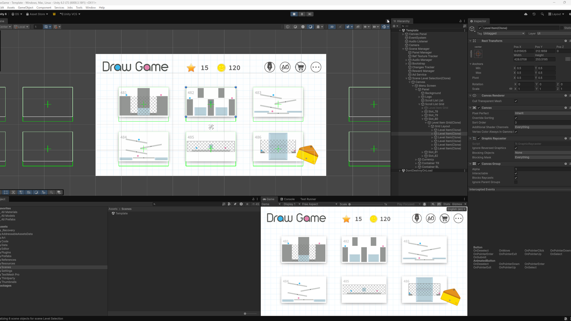Expand Slot_78 in Hierarchy
This screenshot has height=321, width=571.
tap(423, 112)
